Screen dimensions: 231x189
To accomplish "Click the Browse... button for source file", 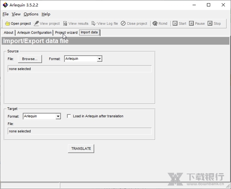I will pos(30,59).
